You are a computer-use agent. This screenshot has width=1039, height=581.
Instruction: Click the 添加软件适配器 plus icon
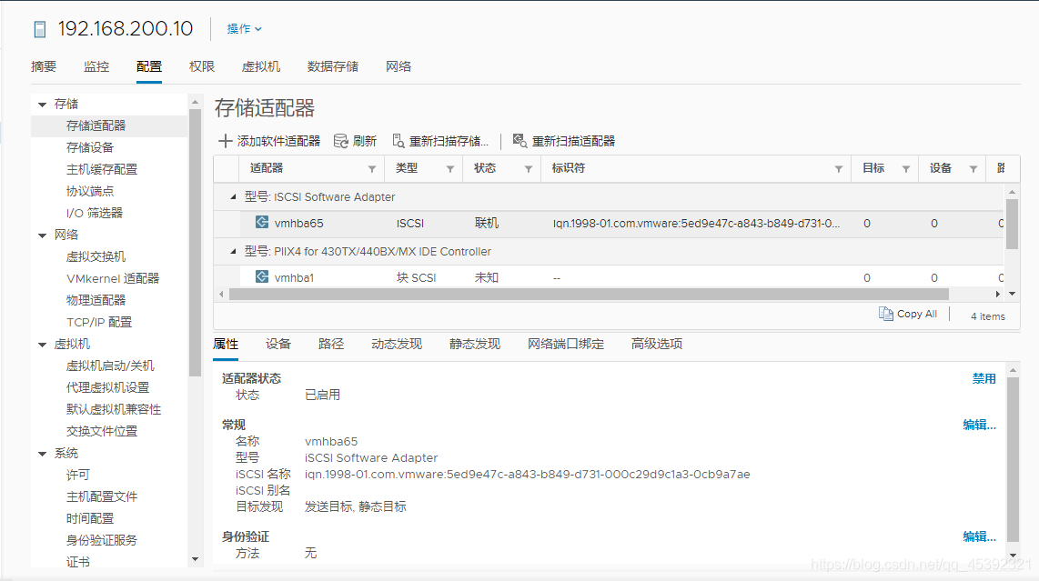[226, 141]
